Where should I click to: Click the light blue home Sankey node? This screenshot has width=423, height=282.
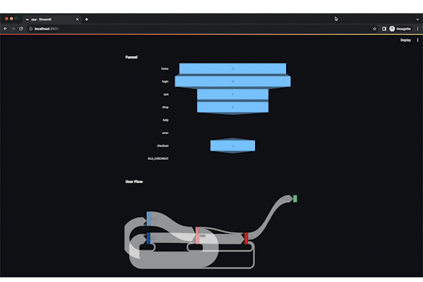tap(148, 219)
